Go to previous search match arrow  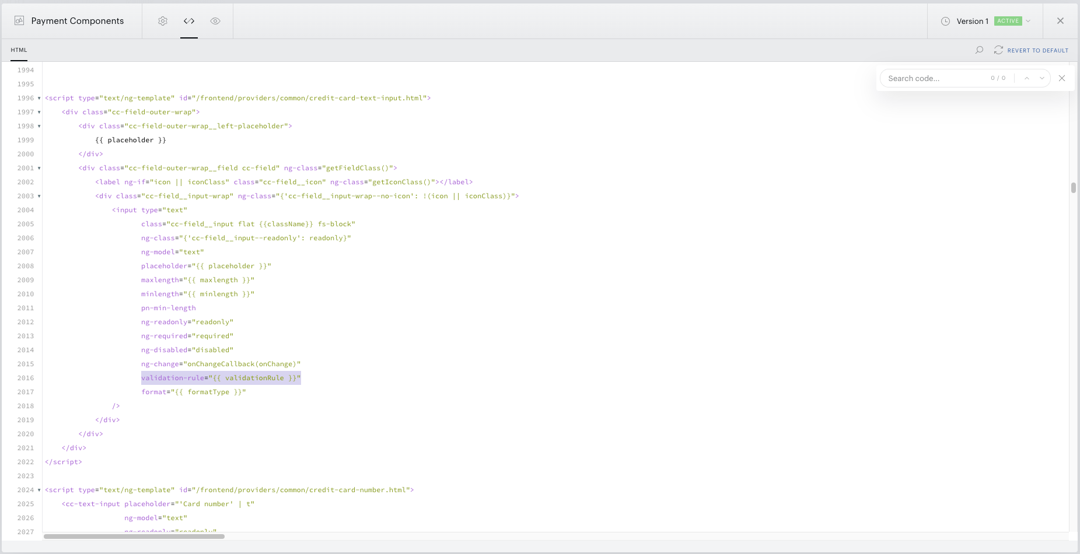[x=1027, y=78]
